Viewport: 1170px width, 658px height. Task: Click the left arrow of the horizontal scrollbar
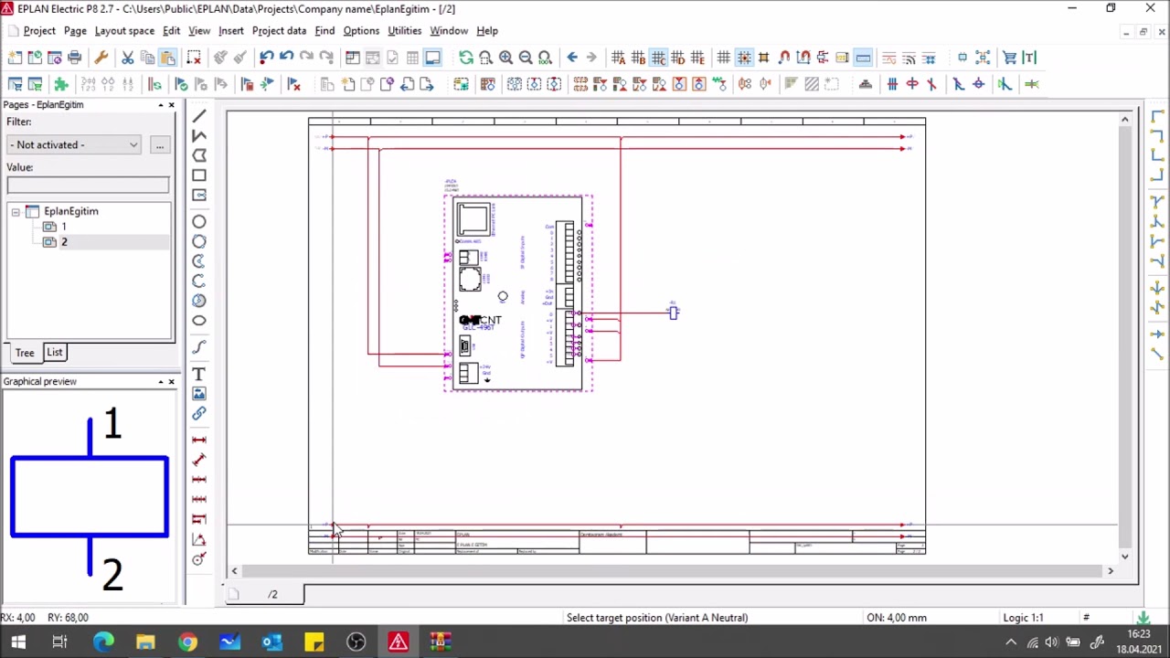(235, 571)
